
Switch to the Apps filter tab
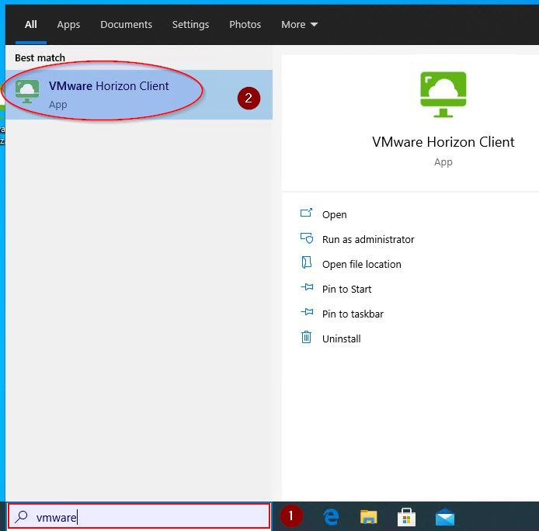pyautogui.click(x=68, y=24)
